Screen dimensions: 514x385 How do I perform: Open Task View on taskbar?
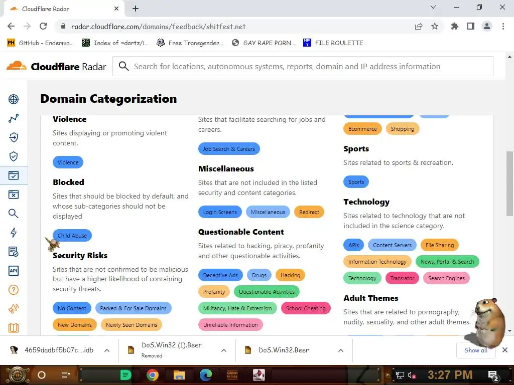(66, 375)
